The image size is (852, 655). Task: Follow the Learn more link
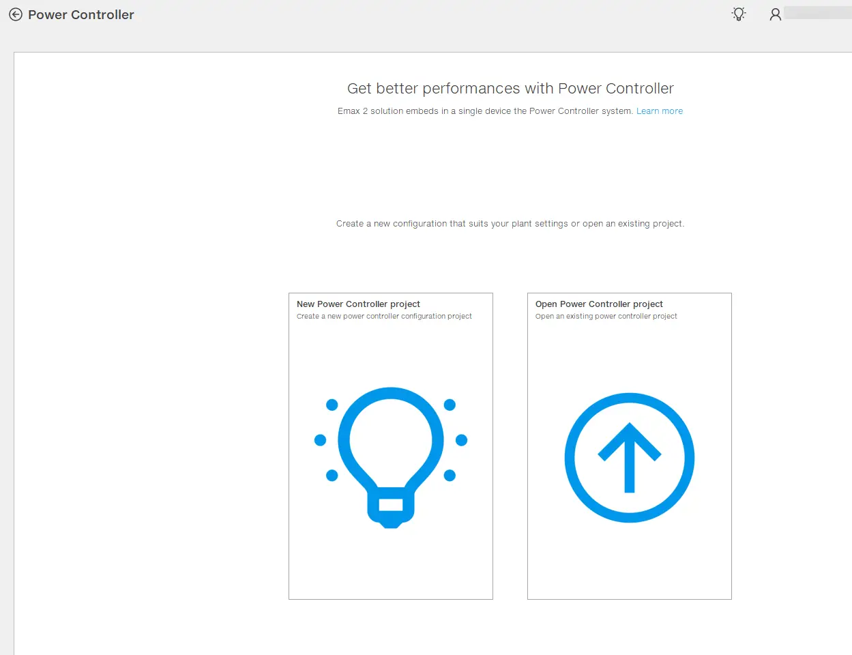tap(659, 111)
